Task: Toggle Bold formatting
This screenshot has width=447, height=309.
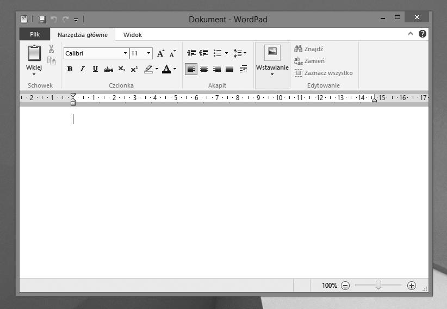Action: click(x=70, y=69)
